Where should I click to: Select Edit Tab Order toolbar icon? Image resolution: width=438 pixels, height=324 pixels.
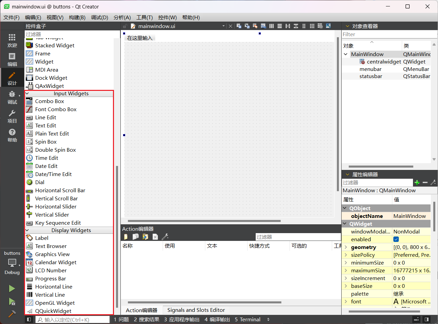263,26
